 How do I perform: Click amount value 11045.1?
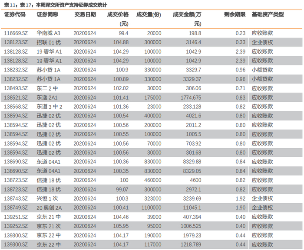[192, 208]
